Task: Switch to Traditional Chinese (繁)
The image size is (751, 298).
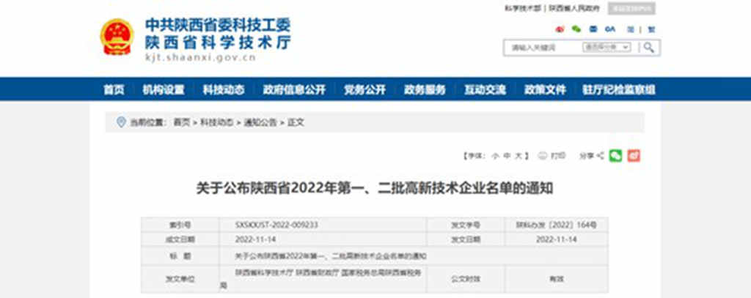Action: pos(651,29)
